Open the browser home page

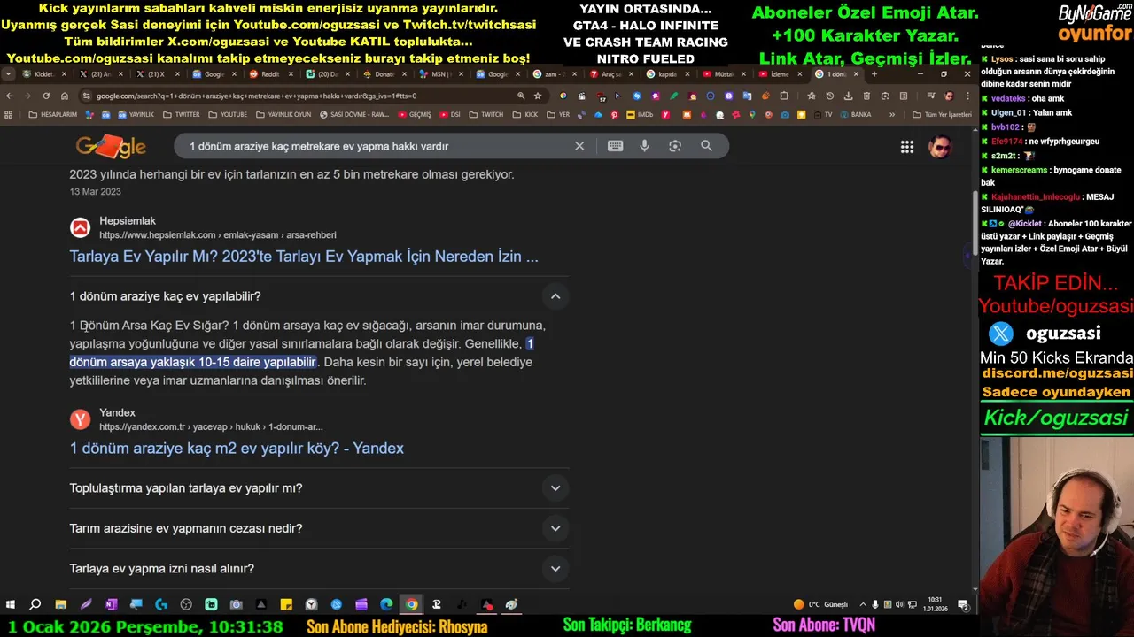(x=65, y=96)
